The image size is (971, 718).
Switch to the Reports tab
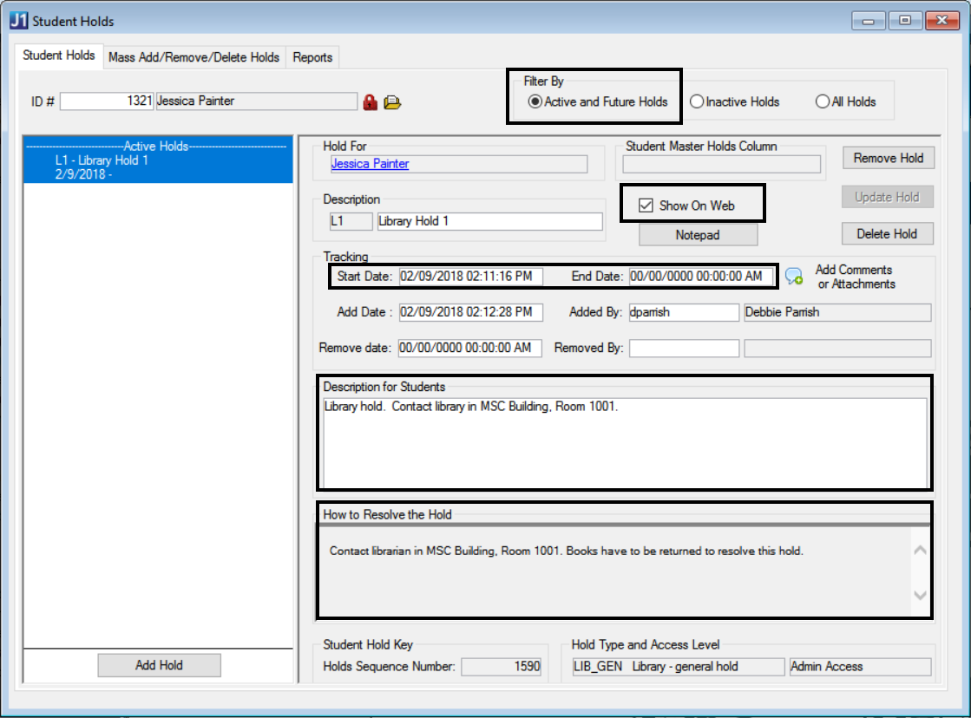point(312,57)
